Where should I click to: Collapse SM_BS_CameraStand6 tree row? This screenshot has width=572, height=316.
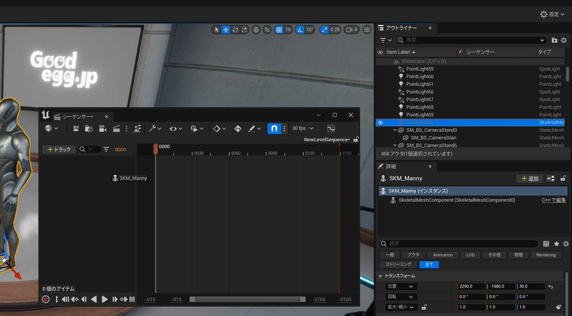point(395,145)
